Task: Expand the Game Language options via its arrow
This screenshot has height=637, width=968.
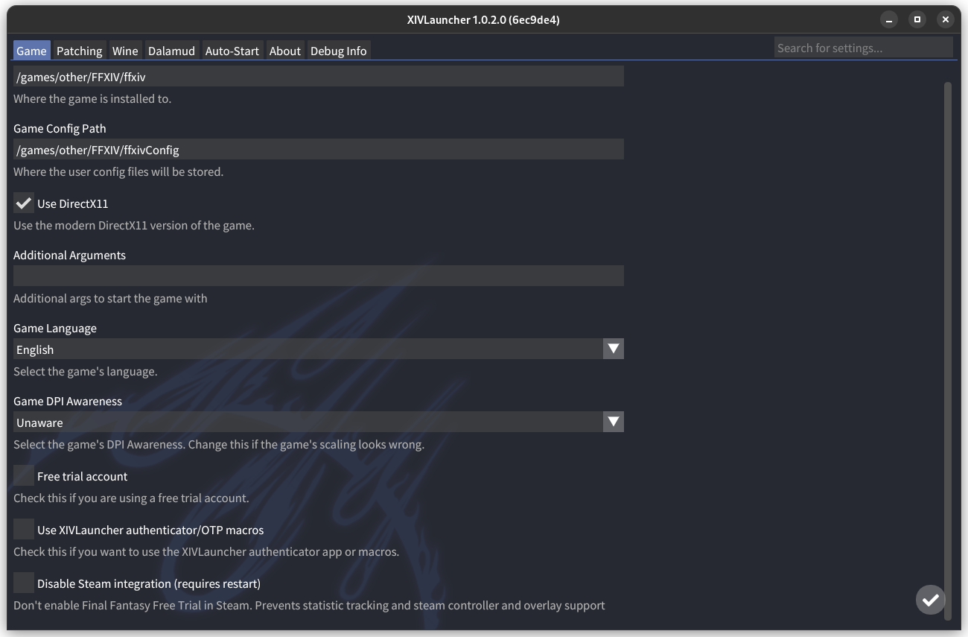Action: pyautogui.click(x=613, y=349)
